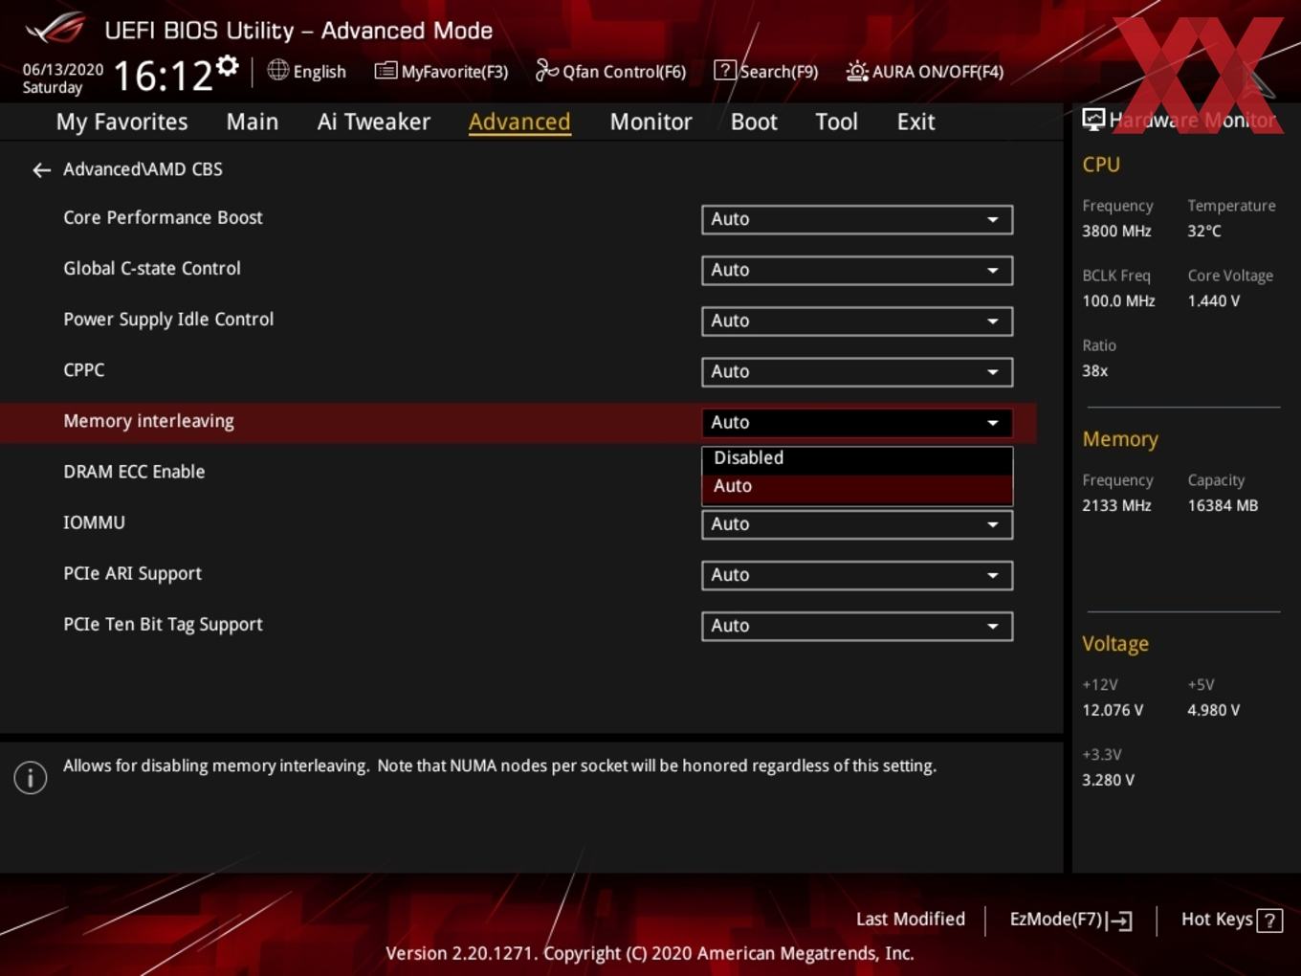Viewport: 1301px width, 976px height.
Task: Click the 32°C CPU temperature value
Action: point(1204,232)
